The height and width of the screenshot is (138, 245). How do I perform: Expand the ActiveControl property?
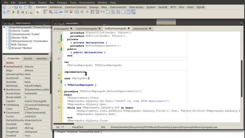coord(5,66)
